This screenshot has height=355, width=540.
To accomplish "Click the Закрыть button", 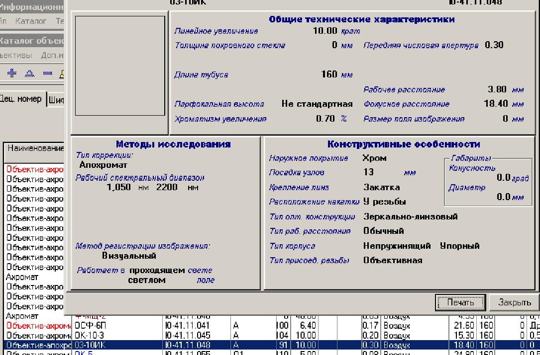I will point(515,302).
